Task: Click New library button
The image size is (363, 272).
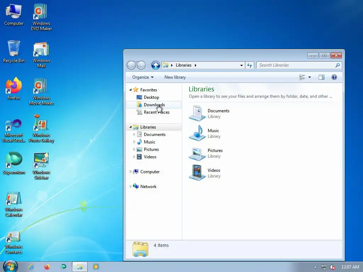Action: click(x=175, y=77)
